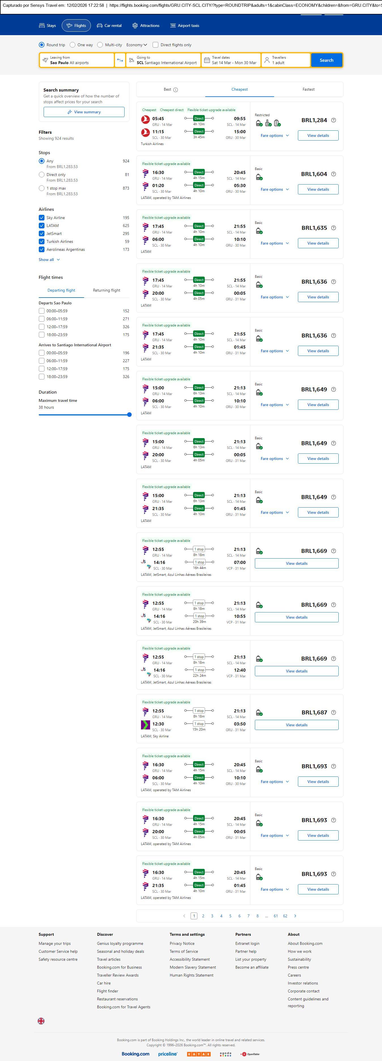382x1061 pixels.
Task: Expand Show all airlines list
Action: [x=49, y=260]
